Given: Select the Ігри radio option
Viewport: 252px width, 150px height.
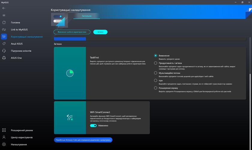Looking at the screenshot, I should click(156, 81).
